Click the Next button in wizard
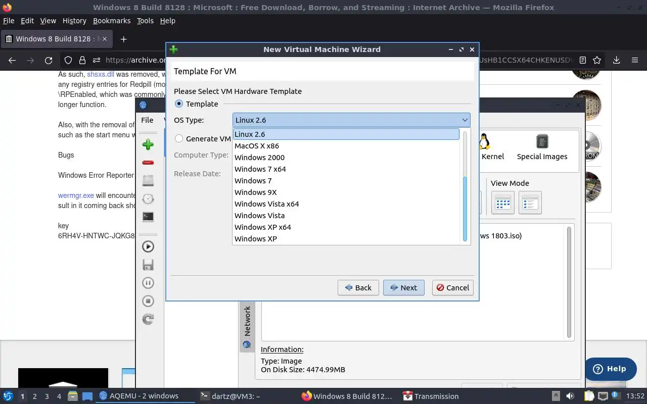This screenshot has width=647, height=404. (403, 287)
